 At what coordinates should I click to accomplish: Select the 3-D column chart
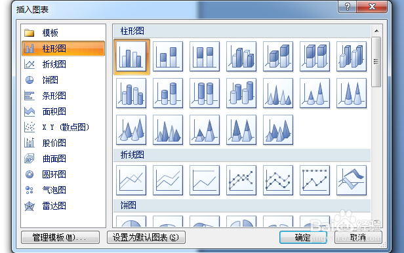click(x=352, y=56)
